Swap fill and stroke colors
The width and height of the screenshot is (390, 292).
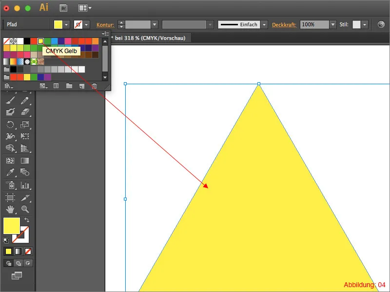(27, 220)
